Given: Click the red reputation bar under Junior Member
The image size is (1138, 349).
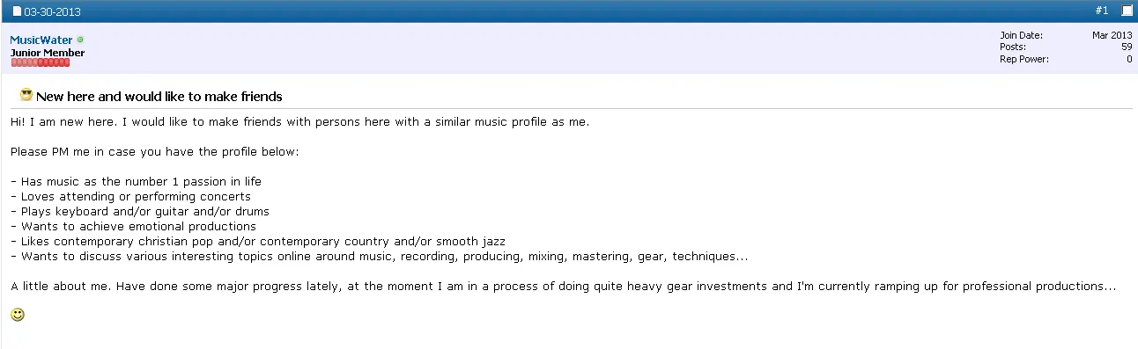Looking at the screenshot, I should tap(41, 62).
